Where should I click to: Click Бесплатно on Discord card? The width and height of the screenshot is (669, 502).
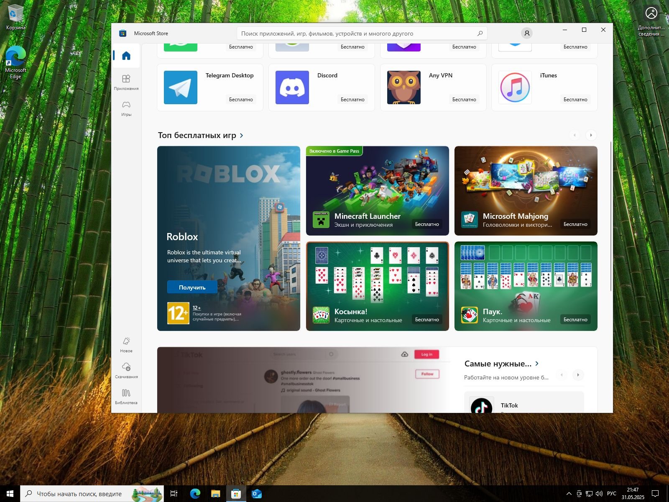(352, 100)
